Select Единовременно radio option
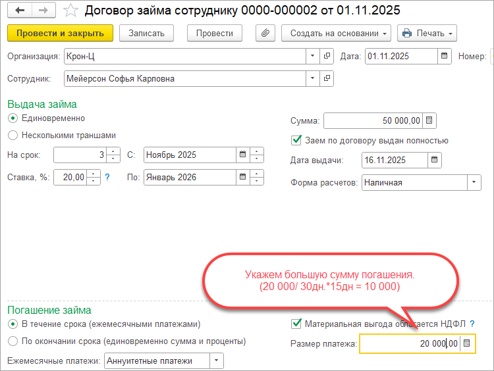The image size is (494, 371). (x=13, y=118)
